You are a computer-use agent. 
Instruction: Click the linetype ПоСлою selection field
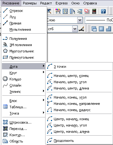99,20
